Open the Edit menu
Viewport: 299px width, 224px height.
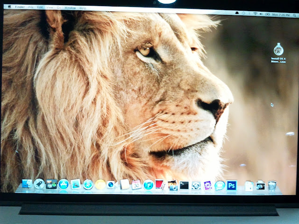(40, 7)
